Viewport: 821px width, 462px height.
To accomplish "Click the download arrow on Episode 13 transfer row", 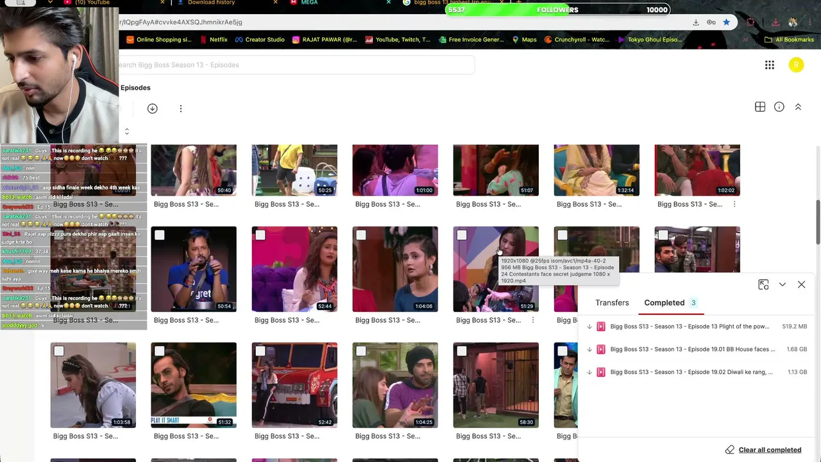I will (x=589, y=327).
